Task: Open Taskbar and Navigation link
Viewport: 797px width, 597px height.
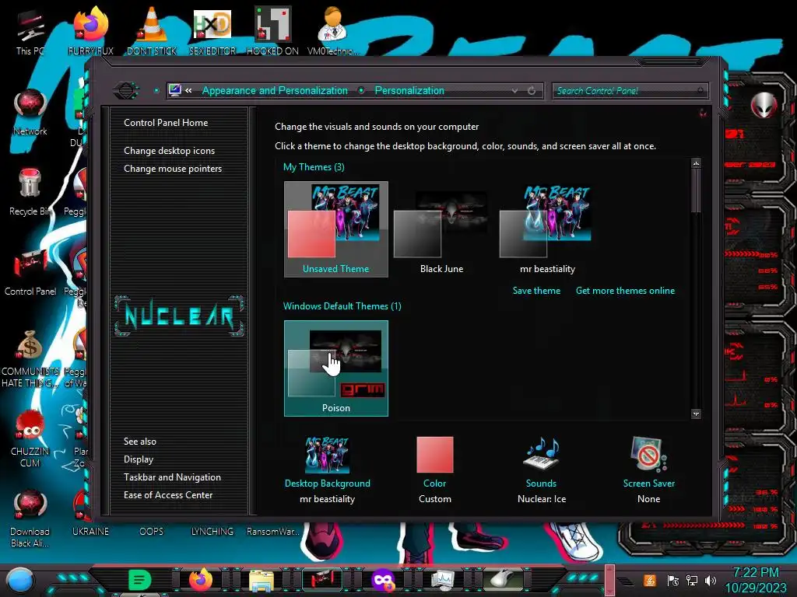Action: pyautogui.click(x=172, y=477)
